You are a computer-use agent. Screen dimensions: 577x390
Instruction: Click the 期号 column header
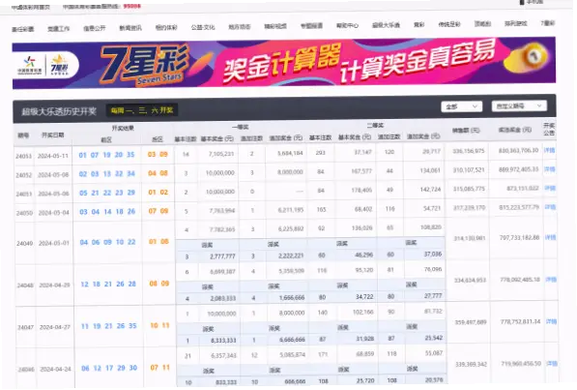click(x=23, y=135)
